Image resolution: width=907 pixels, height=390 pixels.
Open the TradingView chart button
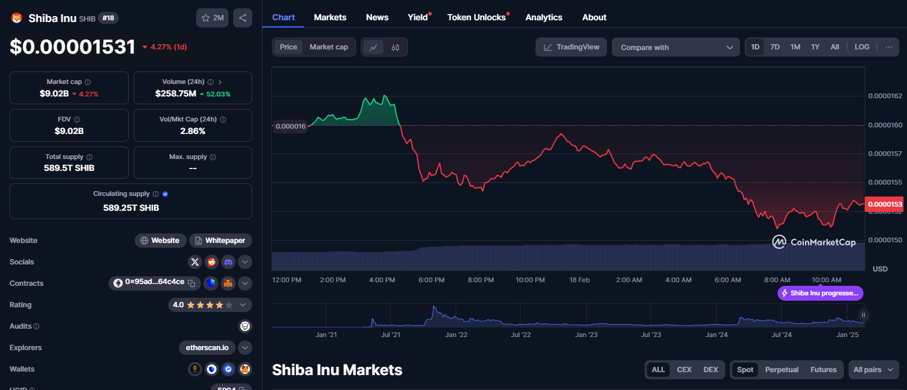(x=571, y=47)
